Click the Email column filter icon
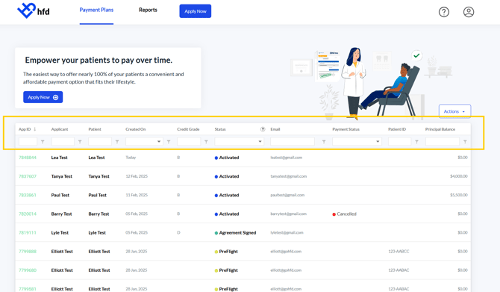The height and width of the screenshot is (292, 500). (324, 142)
